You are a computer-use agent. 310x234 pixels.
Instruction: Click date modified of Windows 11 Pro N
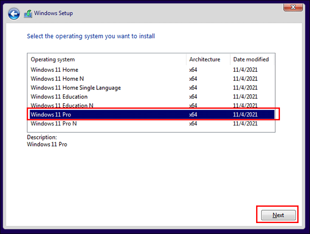coord(245,124)
